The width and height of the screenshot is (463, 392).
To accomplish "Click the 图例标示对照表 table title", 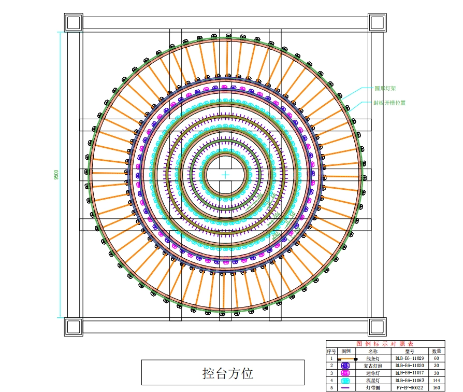I will pyautogui.click(x=386, y=343).
